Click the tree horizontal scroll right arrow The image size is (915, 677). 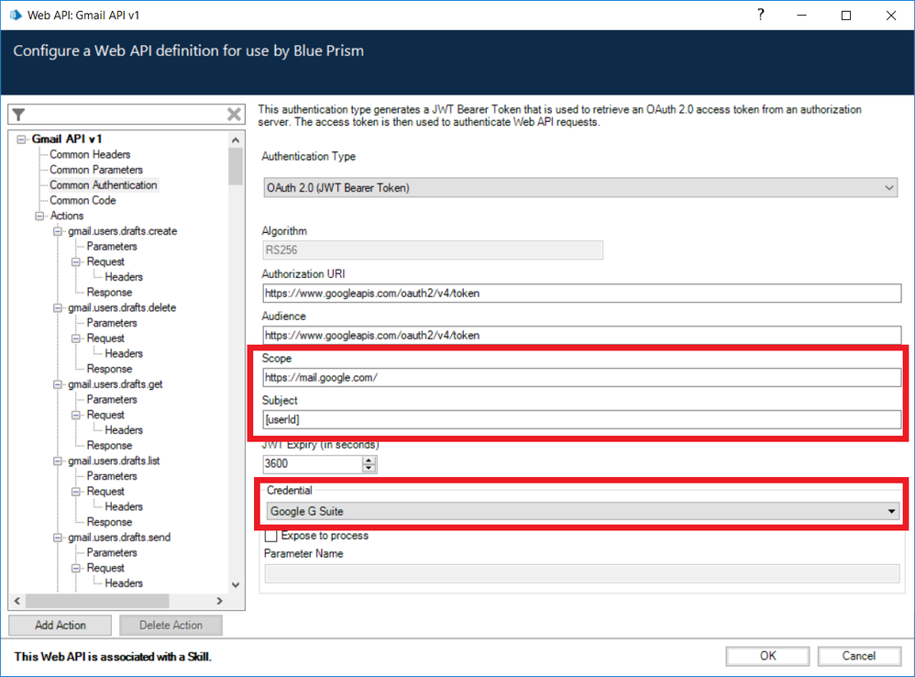click(x=219, y=601)
